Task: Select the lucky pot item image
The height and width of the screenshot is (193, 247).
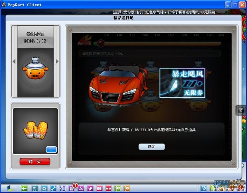Action: coord(35,68)
